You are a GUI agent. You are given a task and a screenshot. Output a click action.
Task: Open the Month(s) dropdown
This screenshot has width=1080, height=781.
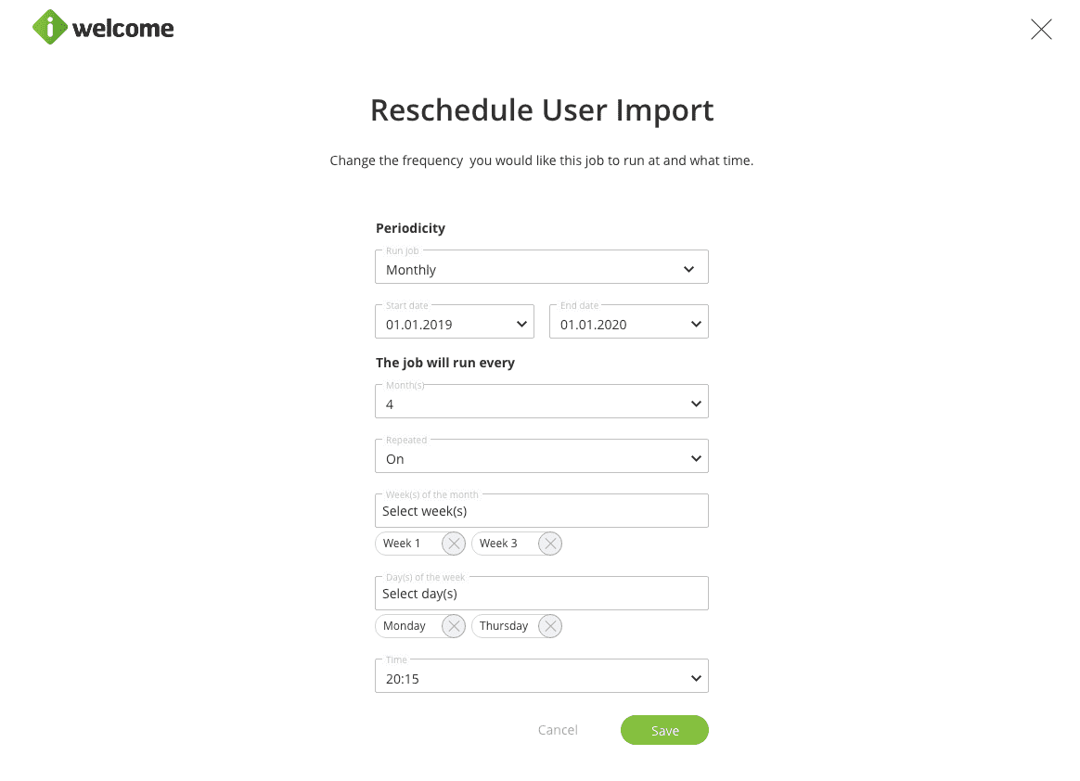541,403
